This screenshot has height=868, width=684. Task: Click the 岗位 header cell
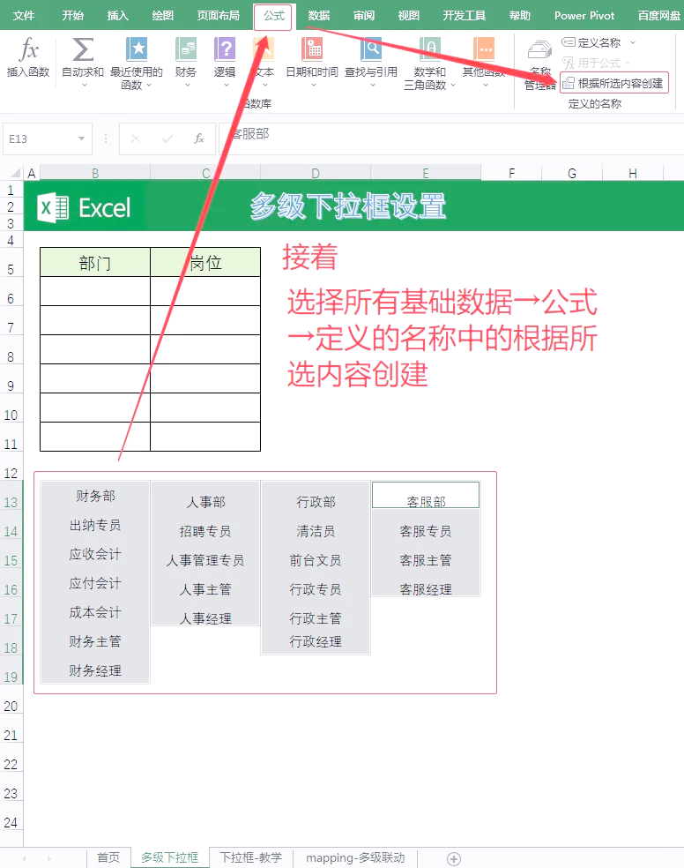coord(205,262)
